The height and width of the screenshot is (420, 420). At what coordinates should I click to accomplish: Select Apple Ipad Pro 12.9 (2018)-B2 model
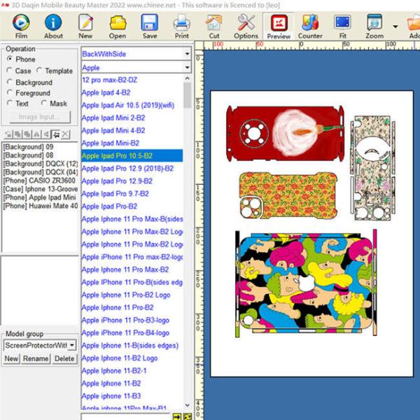128,169
